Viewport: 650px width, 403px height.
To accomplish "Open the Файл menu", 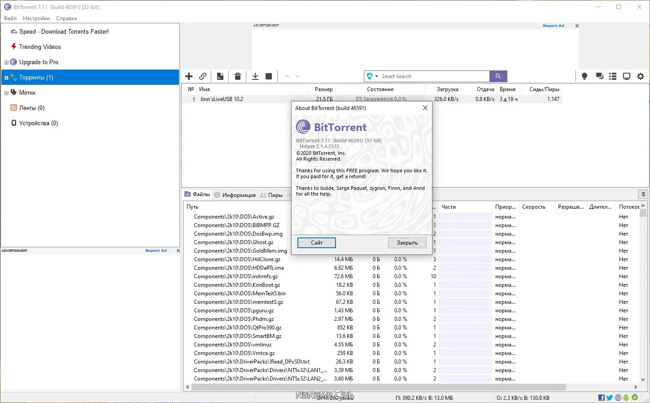I will coord(10,18).
